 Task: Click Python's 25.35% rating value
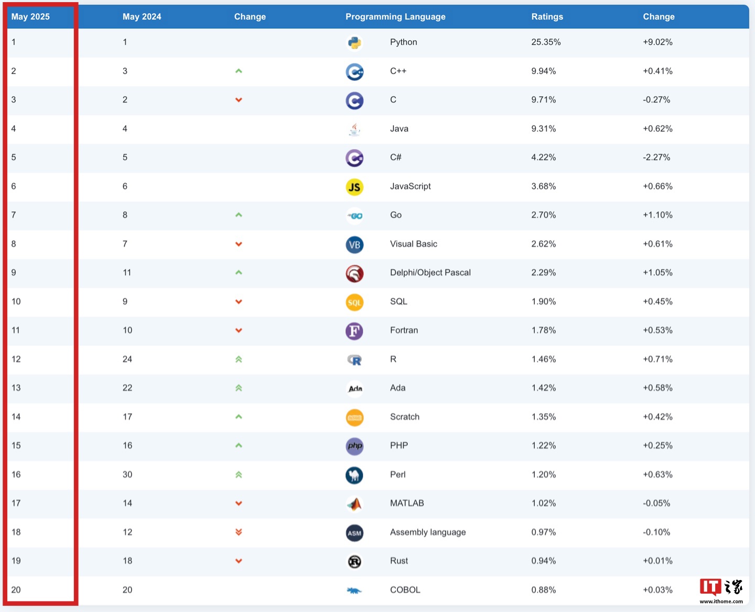(x=546, y=42)
